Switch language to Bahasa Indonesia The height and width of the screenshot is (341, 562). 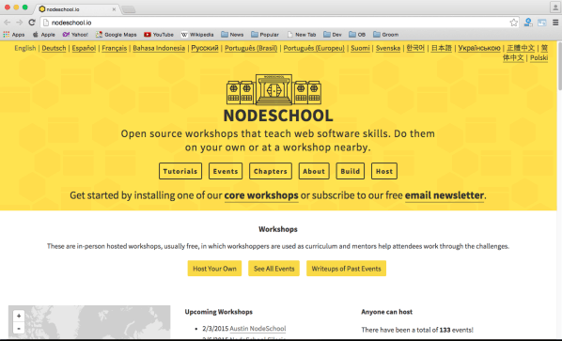[159, 48]
